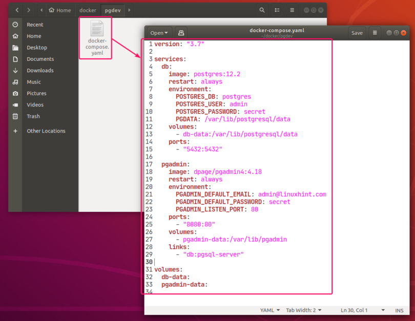Save the docker-compose.yaml file

(357, 32)
